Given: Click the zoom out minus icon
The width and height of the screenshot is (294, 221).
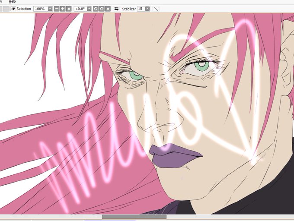Looking at the screenshot, I should click(x=57, y=9).
